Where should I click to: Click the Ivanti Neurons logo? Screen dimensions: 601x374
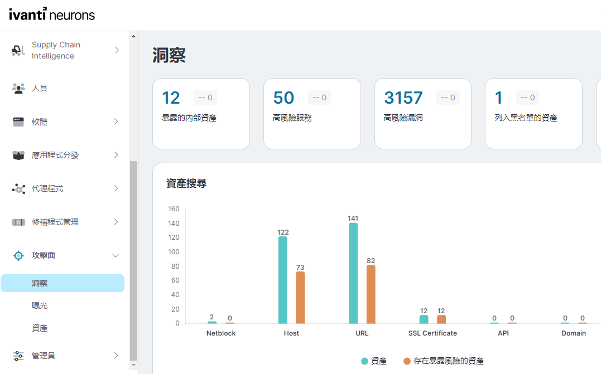(x=52, y=14)
